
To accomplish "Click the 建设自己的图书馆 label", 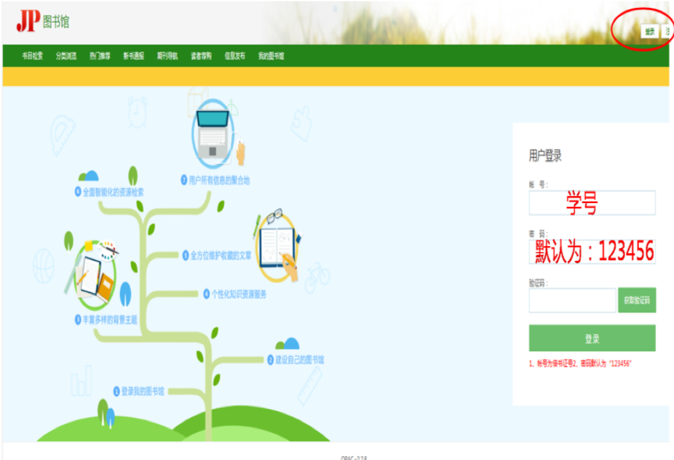I will 296,360.
